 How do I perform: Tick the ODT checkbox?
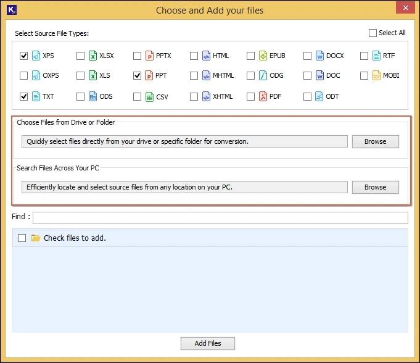click(x=308, y=96)
